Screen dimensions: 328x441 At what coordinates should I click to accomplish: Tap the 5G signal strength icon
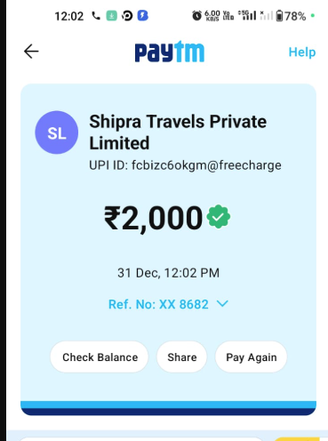coord(247,15)
